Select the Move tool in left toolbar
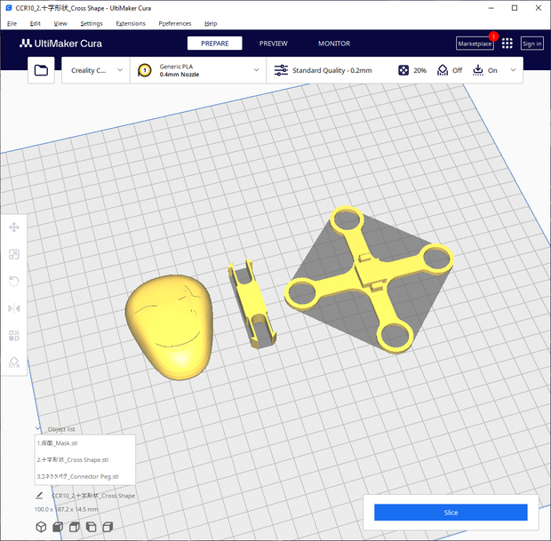 (x=13, y=227)
